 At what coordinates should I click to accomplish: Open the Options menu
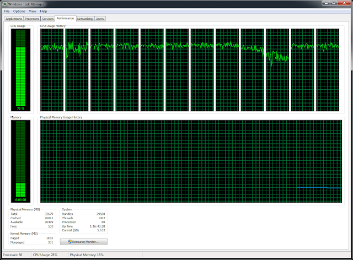pyautogui.click(x=19, y=11)
